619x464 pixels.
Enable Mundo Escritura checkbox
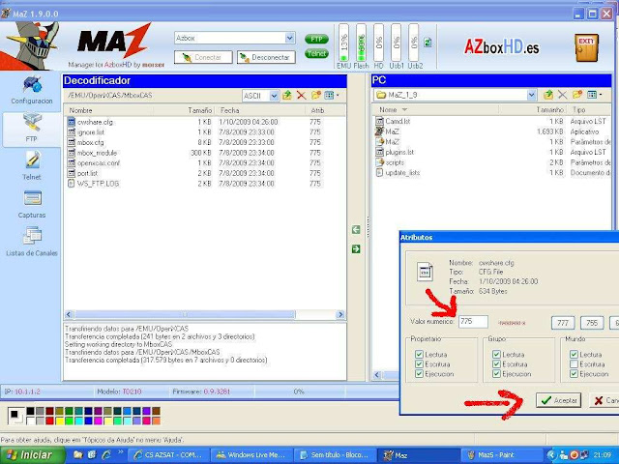pyautogui.click(x=574, y=363)
